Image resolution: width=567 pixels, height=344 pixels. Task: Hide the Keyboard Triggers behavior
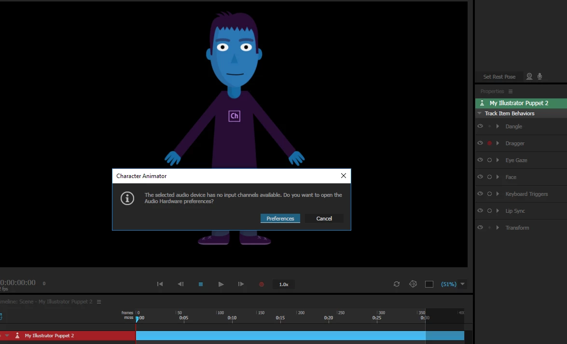pos(480,193)
